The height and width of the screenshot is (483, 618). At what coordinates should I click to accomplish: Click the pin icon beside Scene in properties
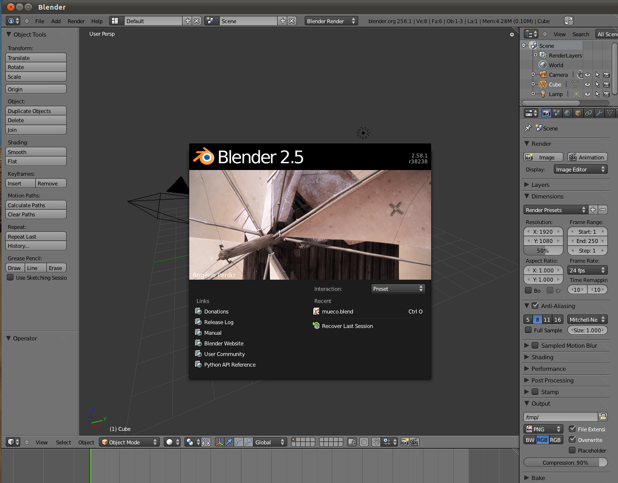pos(528,128)
